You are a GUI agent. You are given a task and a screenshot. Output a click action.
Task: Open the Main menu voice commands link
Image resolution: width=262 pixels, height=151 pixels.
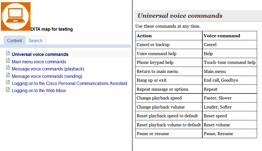pos(39,62)
